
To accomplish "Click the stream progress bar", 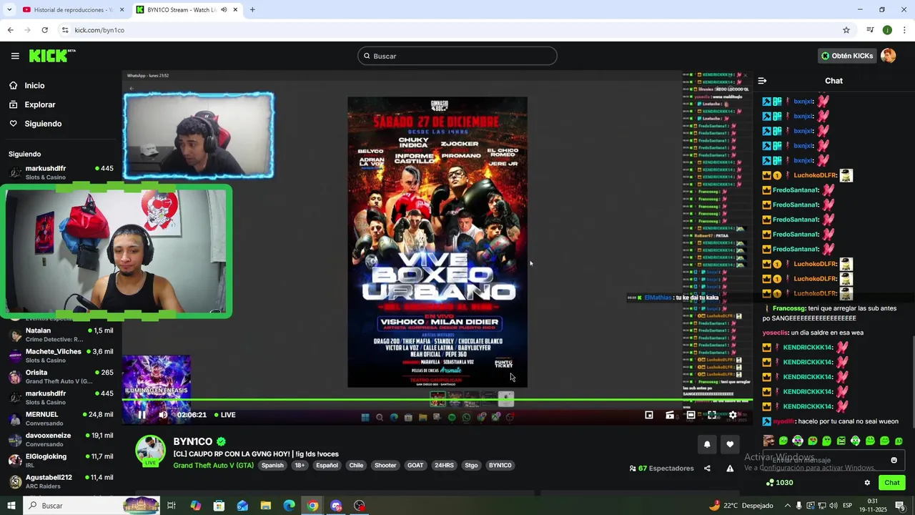I will point(437,400).
